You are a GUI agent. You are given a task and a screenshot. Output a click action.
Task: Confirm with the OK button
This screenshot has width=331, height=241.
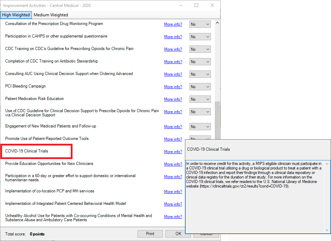[x=178, y=234]
